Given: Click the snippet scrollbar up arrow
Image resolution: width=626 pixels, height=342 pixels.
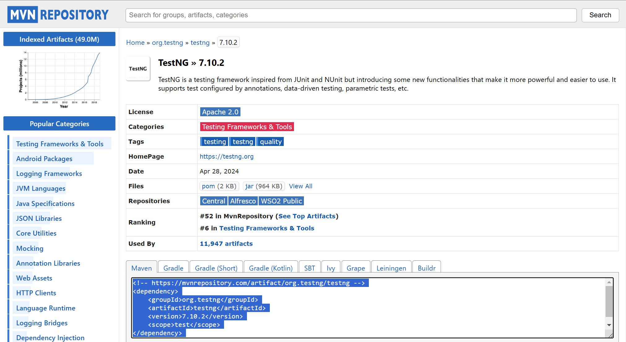Looking at the screenshot, I should [x=609, y=282].
